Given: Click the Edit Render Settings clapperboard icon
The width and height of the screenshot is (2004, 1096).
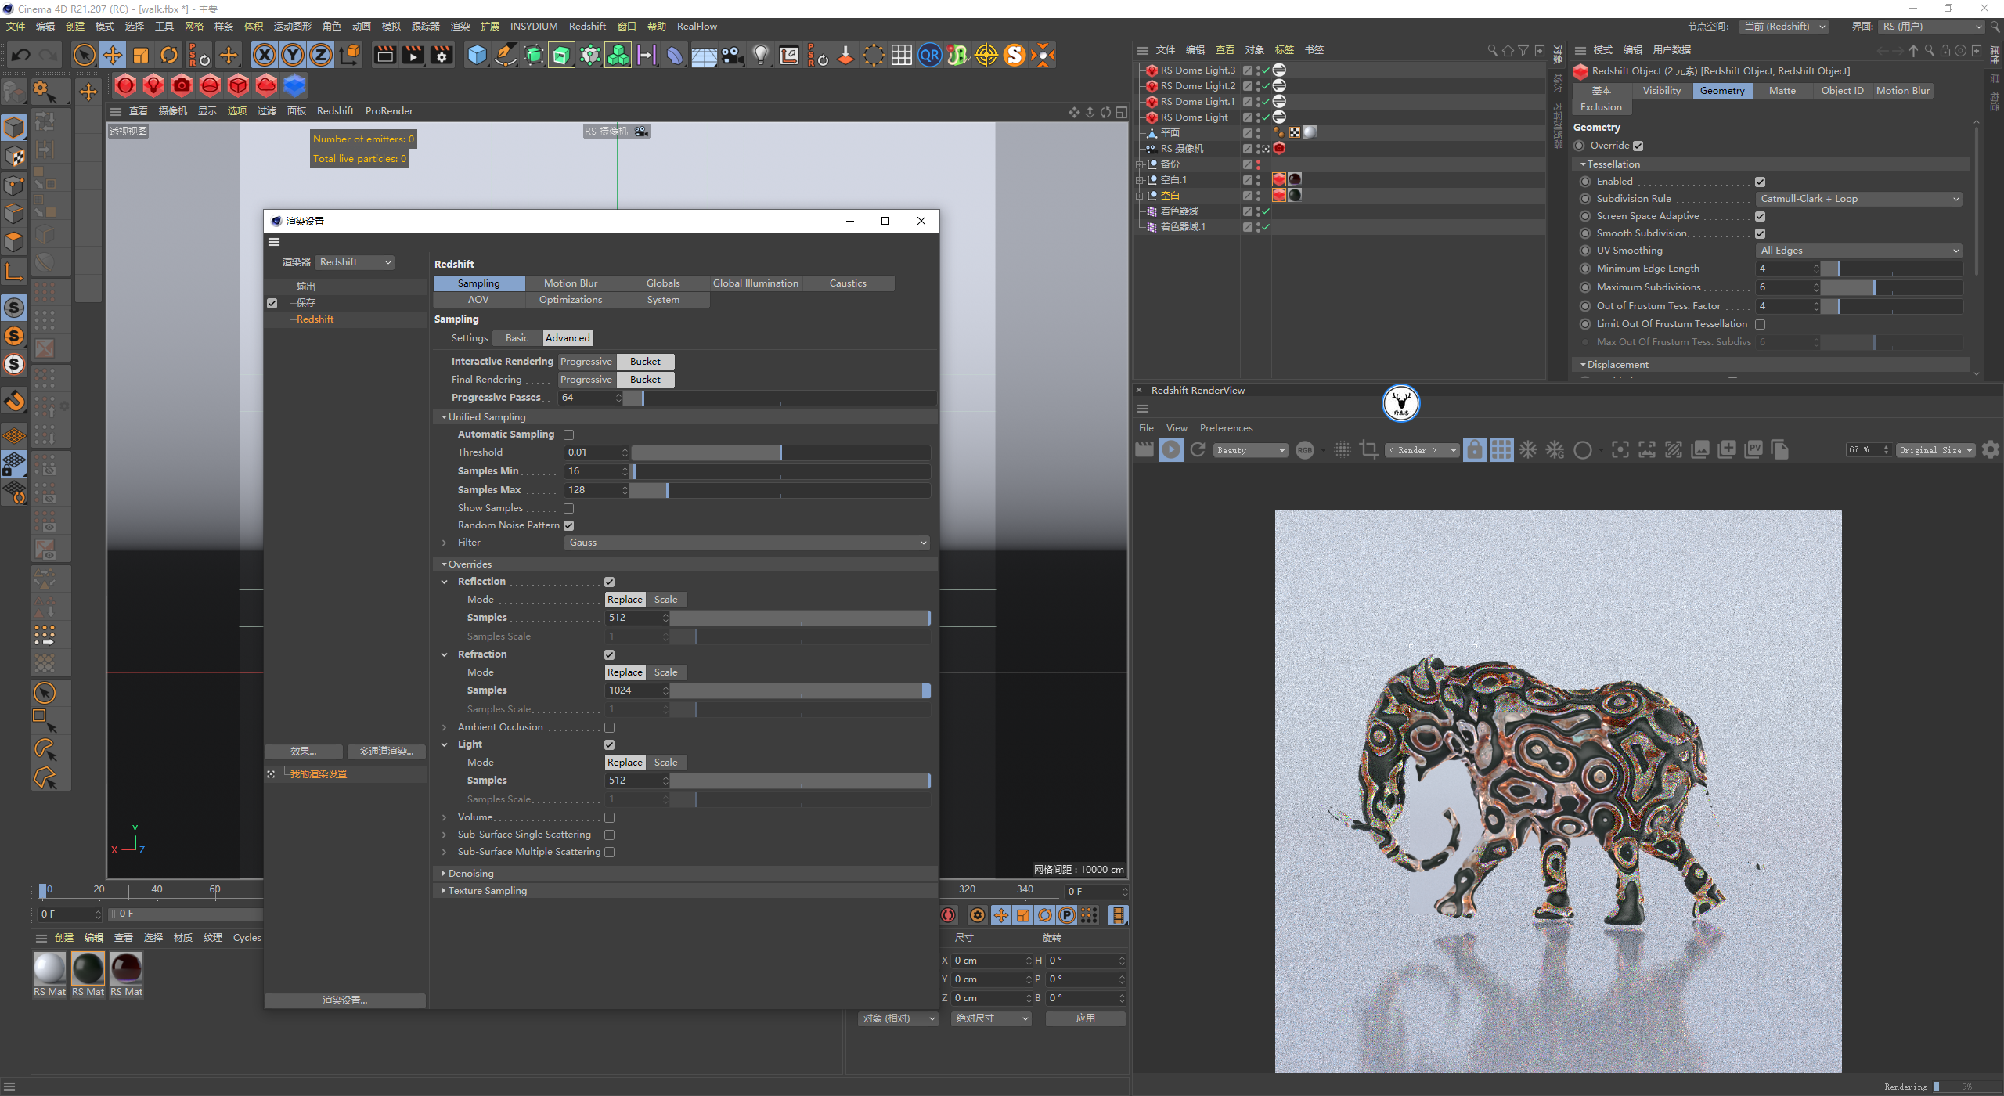Looking at the screenshot, I should pyautogui.click(x=442, y=55).
